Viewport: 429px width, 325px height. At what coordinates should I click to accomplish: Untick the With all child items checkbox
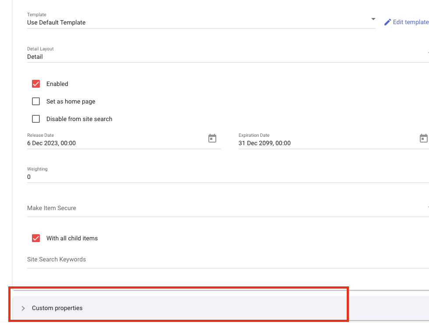36,238
